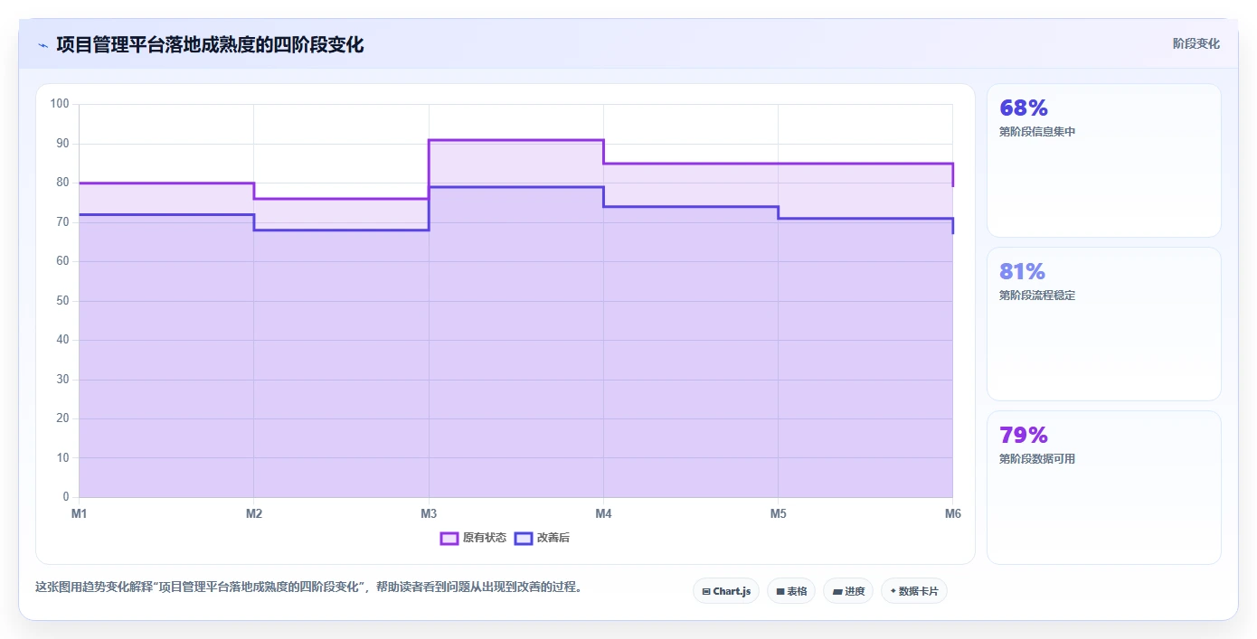Screen dimensions: 1257x639
Task: Click the trend icon beside the dashboard title
Action: (43, 45)
